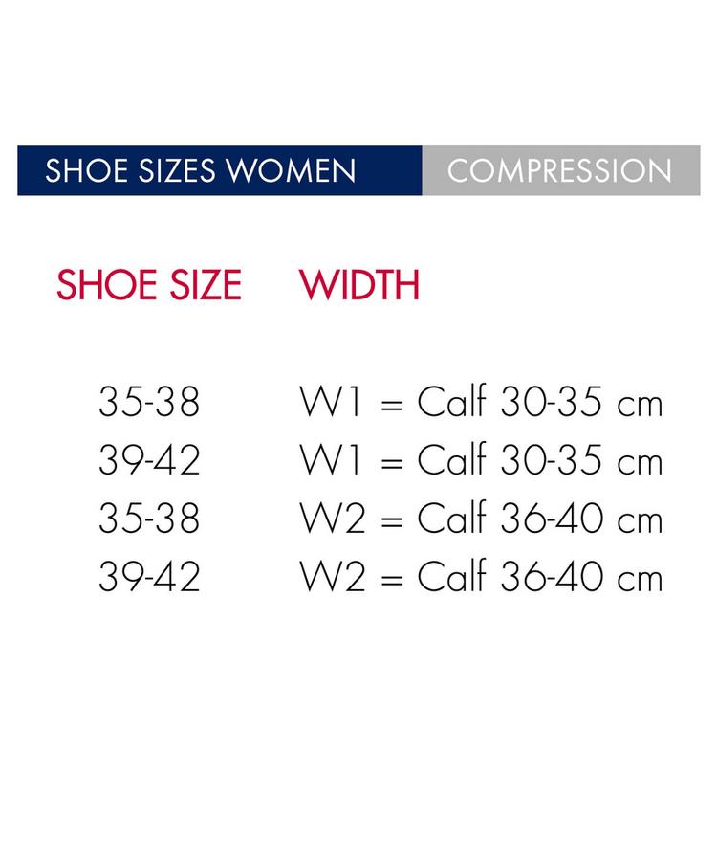This screenshot has height=862, width=717.
Task: Select shoe size 39-42 in the W1 row
Action: point(149,461)
